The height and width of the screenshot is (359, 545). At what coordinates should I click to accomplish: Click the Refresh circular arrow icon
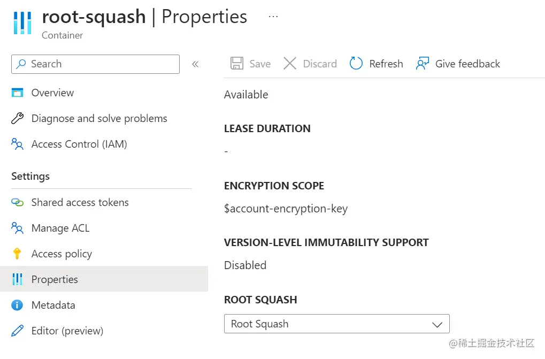(356, 64)
